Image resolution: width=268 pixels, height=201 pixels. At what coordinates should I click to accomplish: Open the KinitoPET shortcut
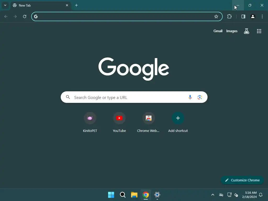coord(90,122)
